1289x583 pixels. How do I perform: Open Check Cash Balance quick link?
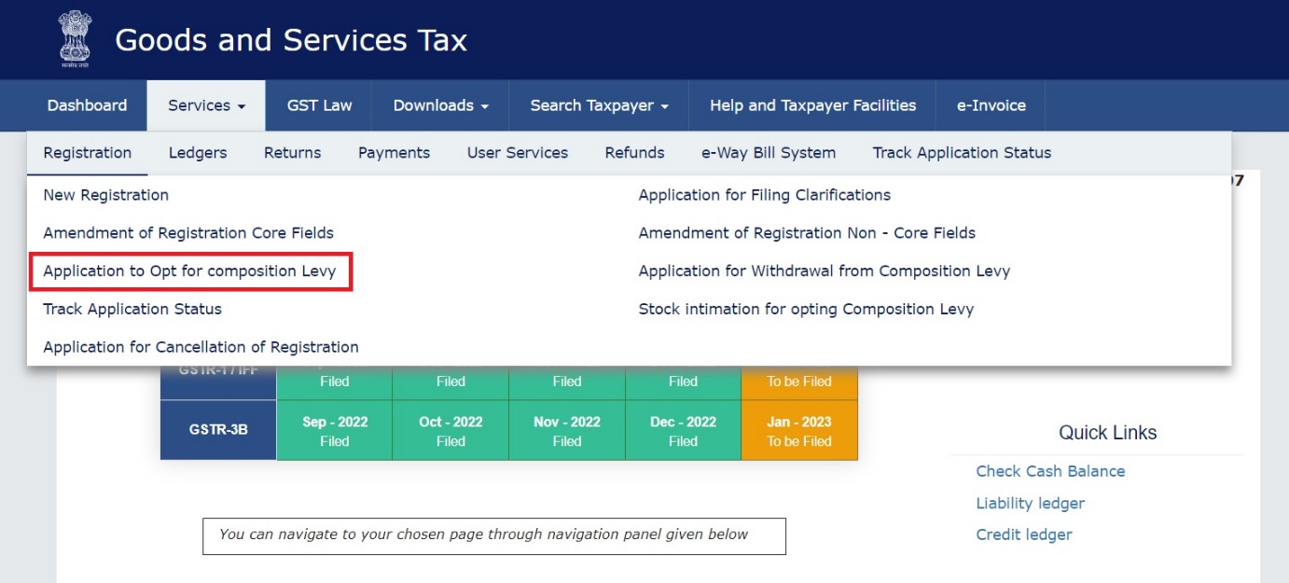tap(1050, 471)
